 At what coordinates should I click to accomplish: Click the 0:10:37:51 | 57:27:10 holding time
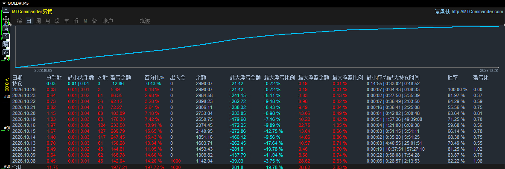tap(395, 149)
